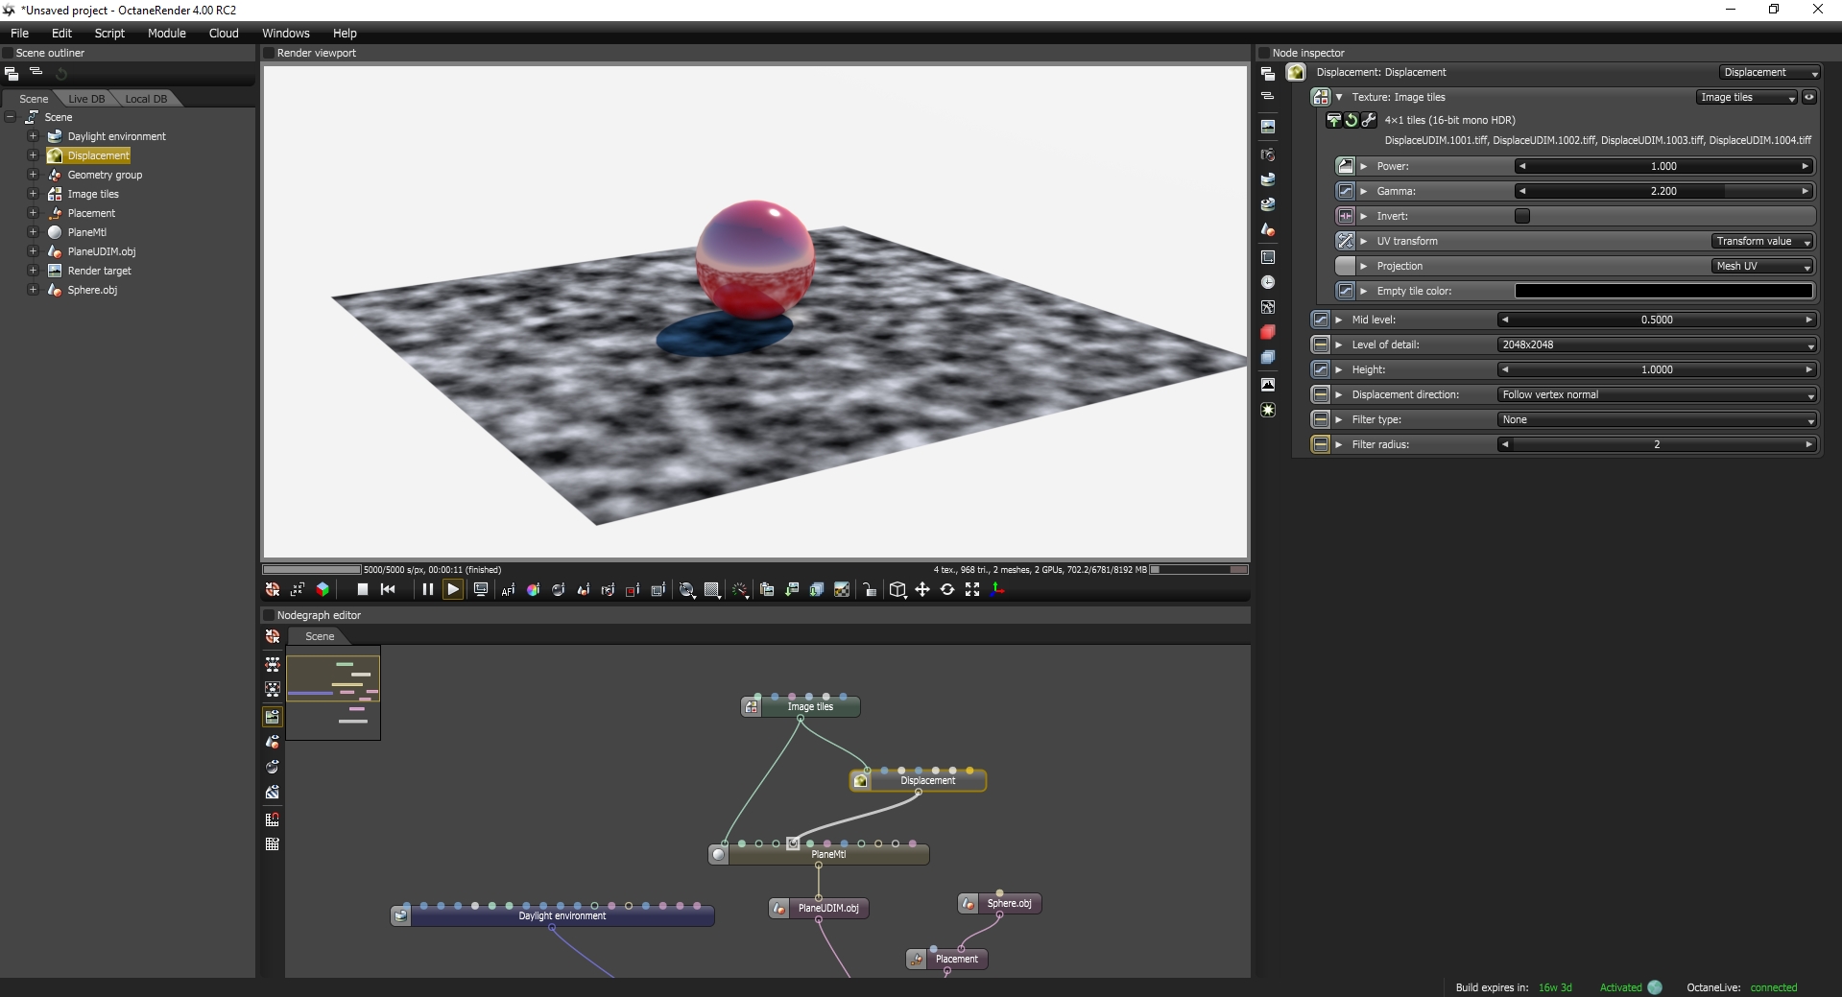Click the scale gizmo expanding-arrows icon
The image size is (1842, 997).
pos(972,589)
